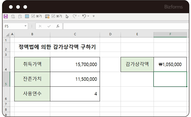Image resolution: width=191 pixels, height=117 pixels.
Task: Click the result cell ₩1,050,000
Action: coord(170,64)
